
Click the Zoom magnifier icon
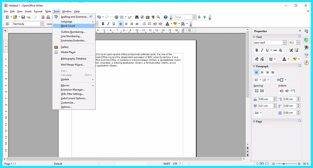pyautogui.click(x=158, y=17)
